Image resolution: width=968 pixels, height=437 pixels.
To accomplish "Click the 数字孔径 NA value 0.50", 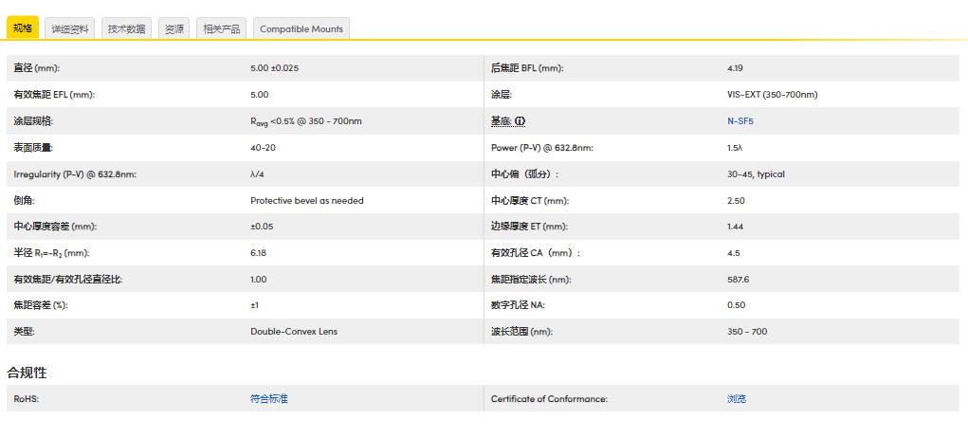I will (736, 305).
